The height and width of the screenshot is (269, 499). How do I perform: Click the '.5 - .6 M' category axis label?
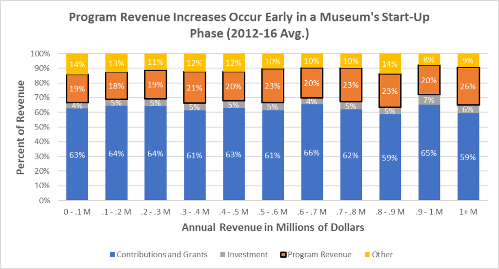273,212
